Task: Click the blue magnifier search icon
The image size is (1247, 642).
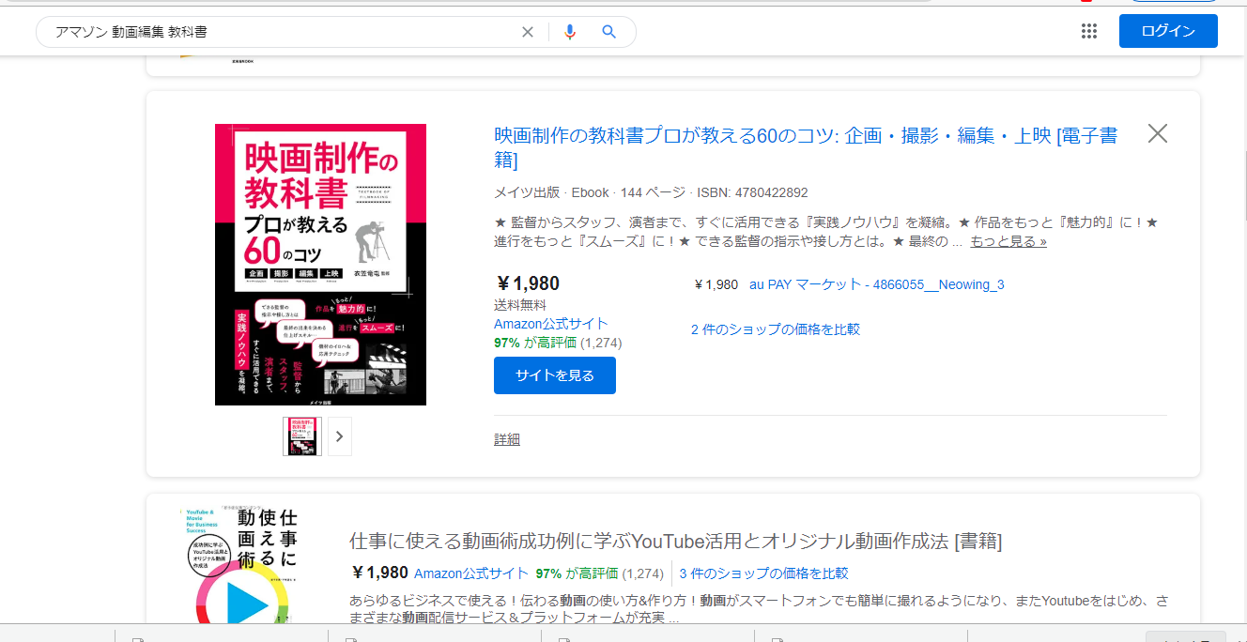Action: 609,32
